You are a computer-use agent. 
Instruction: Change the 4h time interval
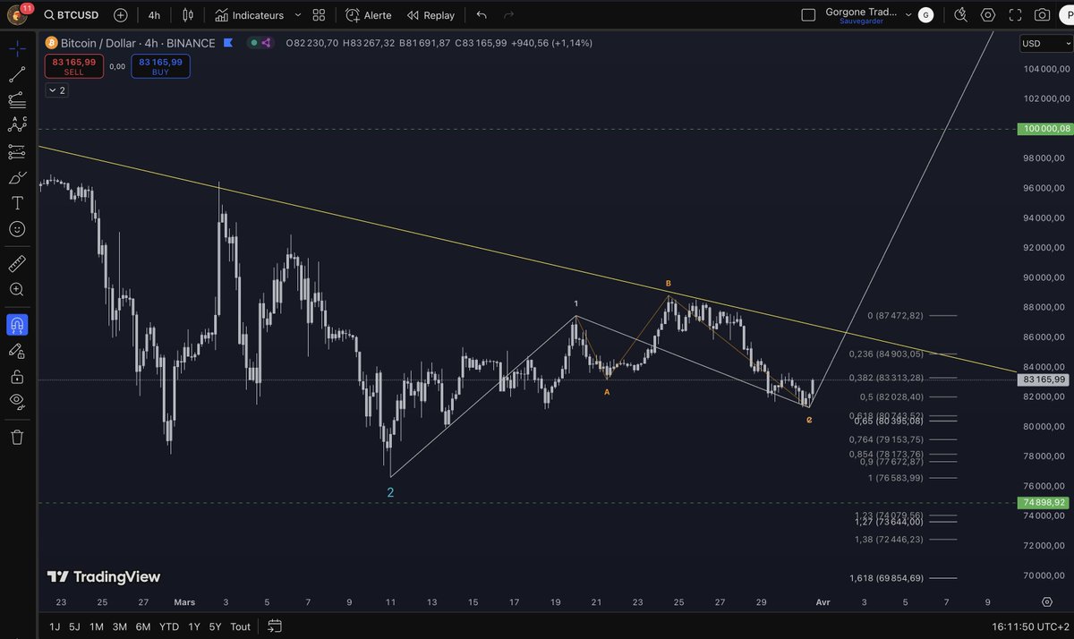pyautogui.click(x=154, y=15)
